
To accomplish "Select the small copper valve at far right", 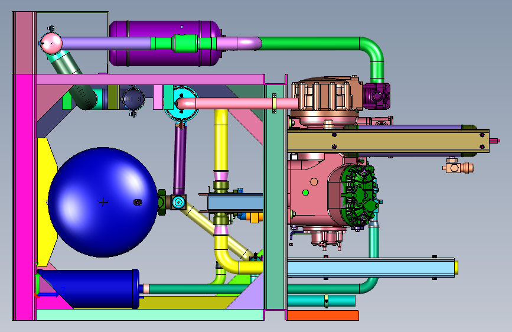I will click(458, 168).
